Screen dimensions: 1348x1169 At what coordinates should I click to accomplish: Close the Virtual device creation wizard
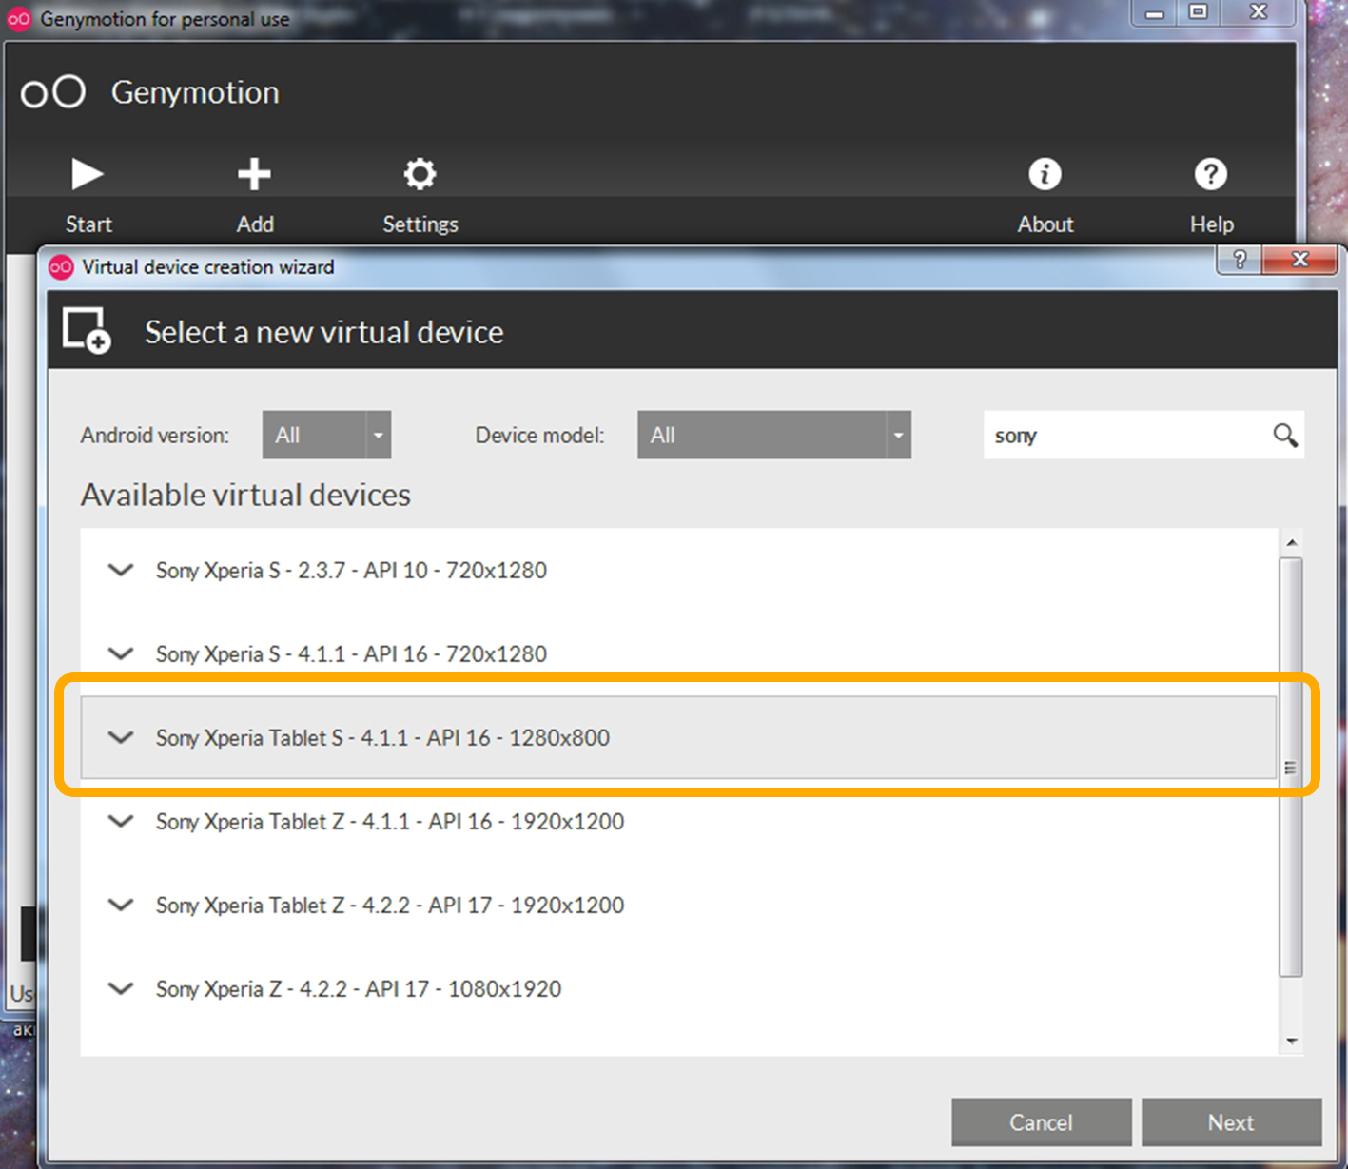(1299, 260)
